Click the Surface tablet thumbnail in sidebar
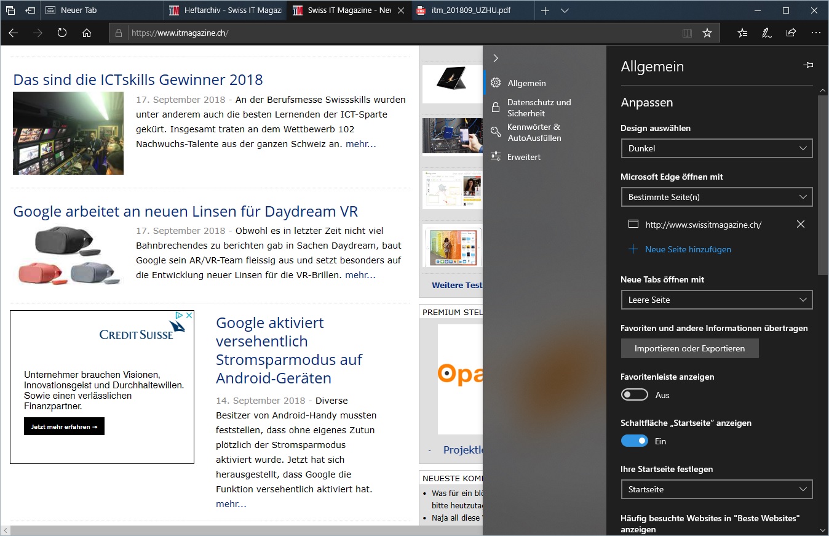The image size is (829, 536). click(453, 84)
